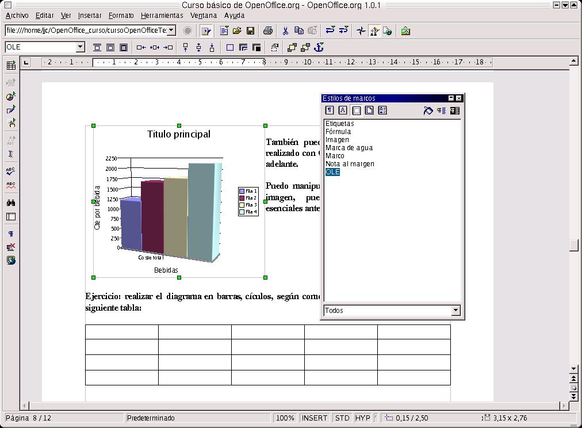Open the background color picker icon
The width and height of the screenshot is (582, 428).
[256, 48]
